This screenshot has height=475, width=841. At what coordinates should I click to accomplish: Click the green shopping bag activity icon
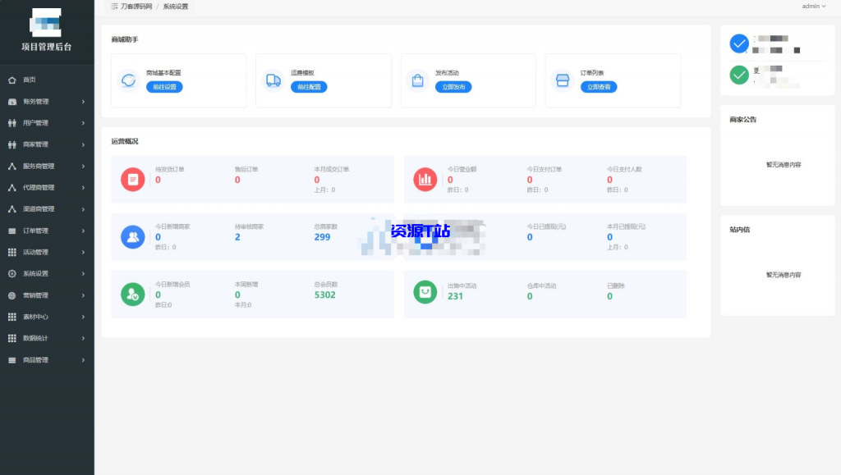425,292
